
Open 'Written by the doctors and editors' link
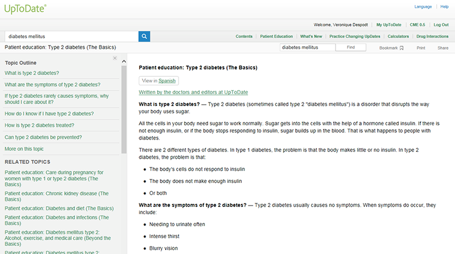pyautogui.click(x=193, y=92)
